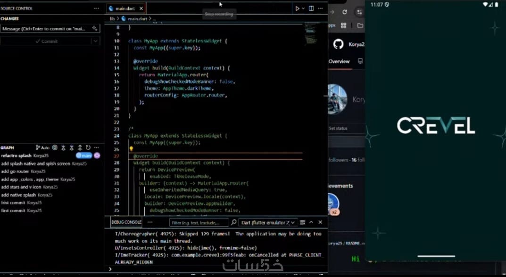Image resolution: width=506 pixels, height=277 pixels.
Task: Click go to current history item icon
Action: click(55, 148)
